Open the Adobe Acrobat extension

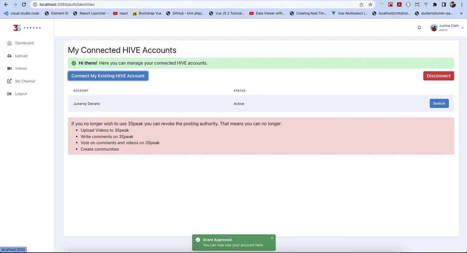[400, 4]
